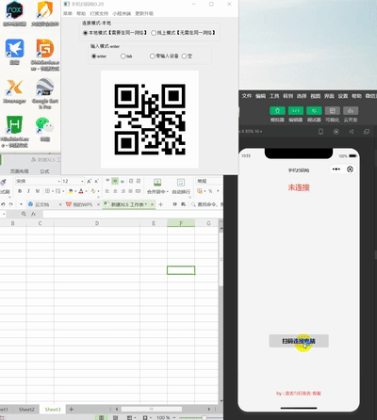Click the mini program capsule close target icon
Viewport: 377px width, 420px height.
(x=350, y=170)
